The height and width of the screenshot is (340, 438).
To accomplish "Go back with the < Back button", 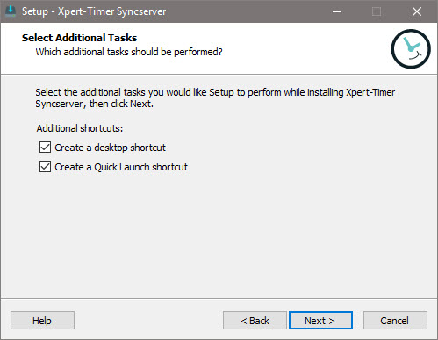I will pyautogui.click(x=255, y=321).
